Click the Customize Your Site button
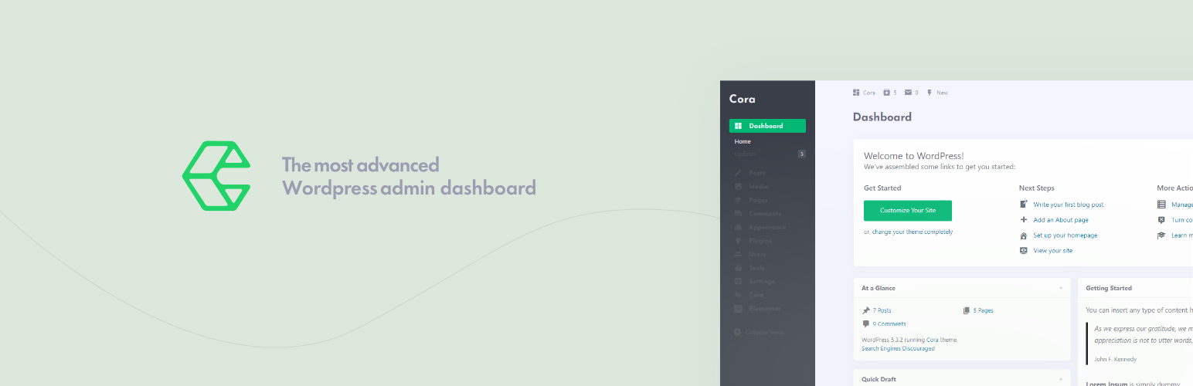This screenshot has height=386, width=1193. click(x=908, y=211)
